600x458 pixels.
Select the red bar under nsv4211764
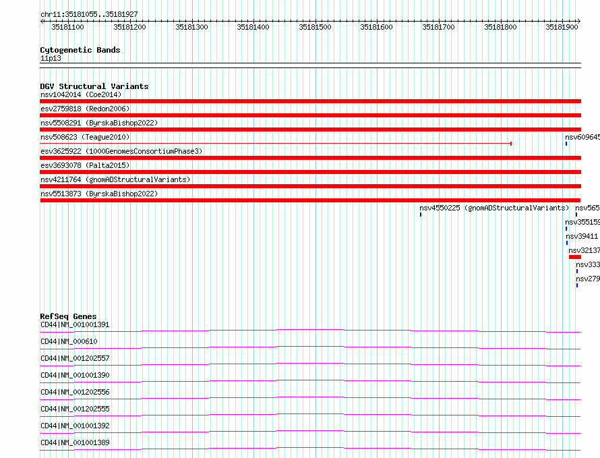310,186
